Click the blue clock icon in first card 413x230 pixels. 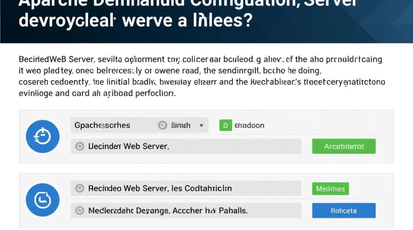click(42, 136)
